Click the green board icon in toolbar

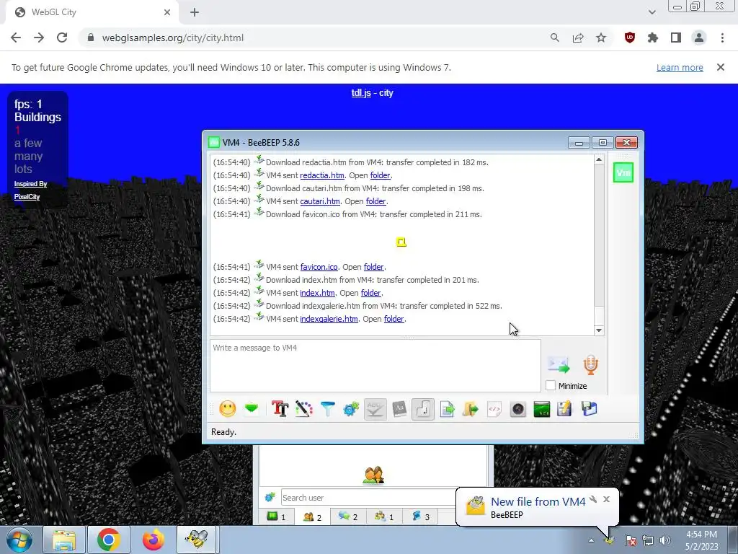point(542,408)
